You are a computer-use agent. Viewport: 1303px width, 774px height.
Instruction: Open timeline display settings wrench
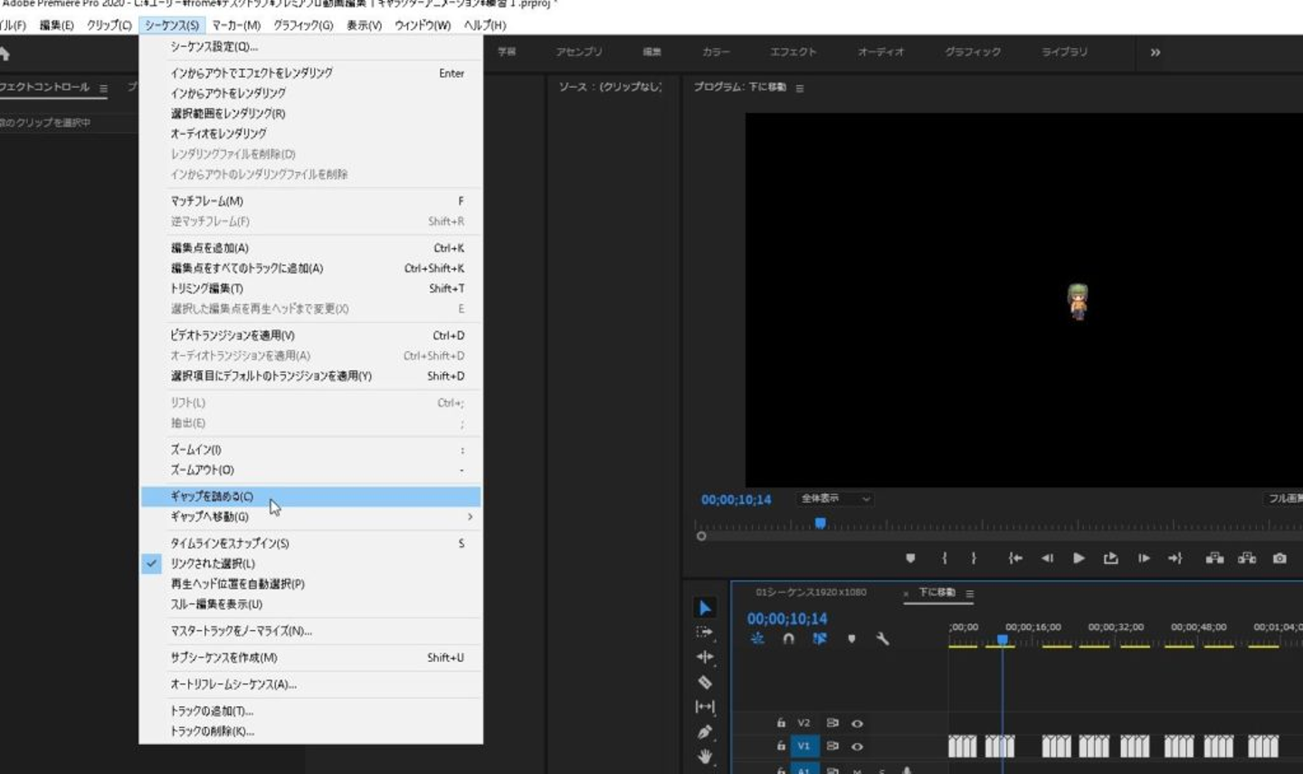pyautogui.click(x=882, y=639)
